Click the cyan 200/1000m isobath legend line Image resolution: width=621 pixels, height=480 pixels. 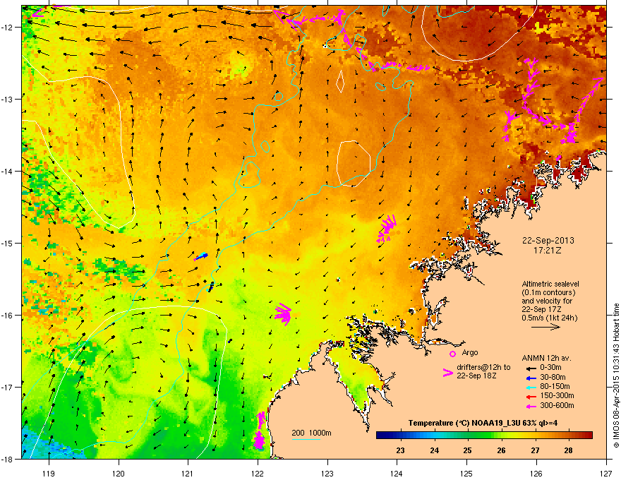point(306,439)
